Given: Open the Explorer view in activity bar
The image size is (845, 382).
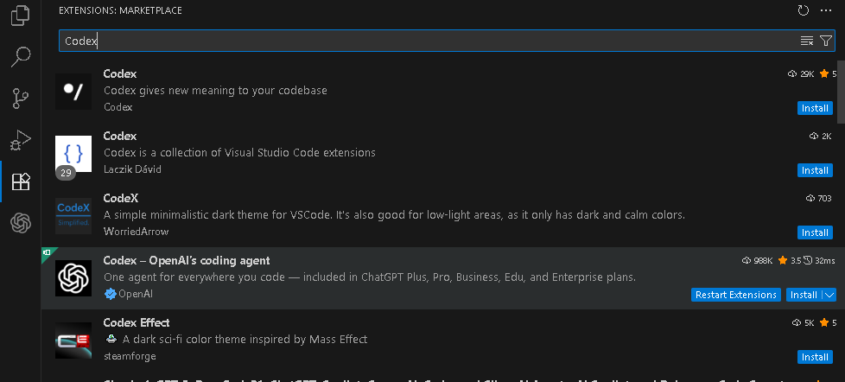Looking at the screenshot, I should point(20,16).
